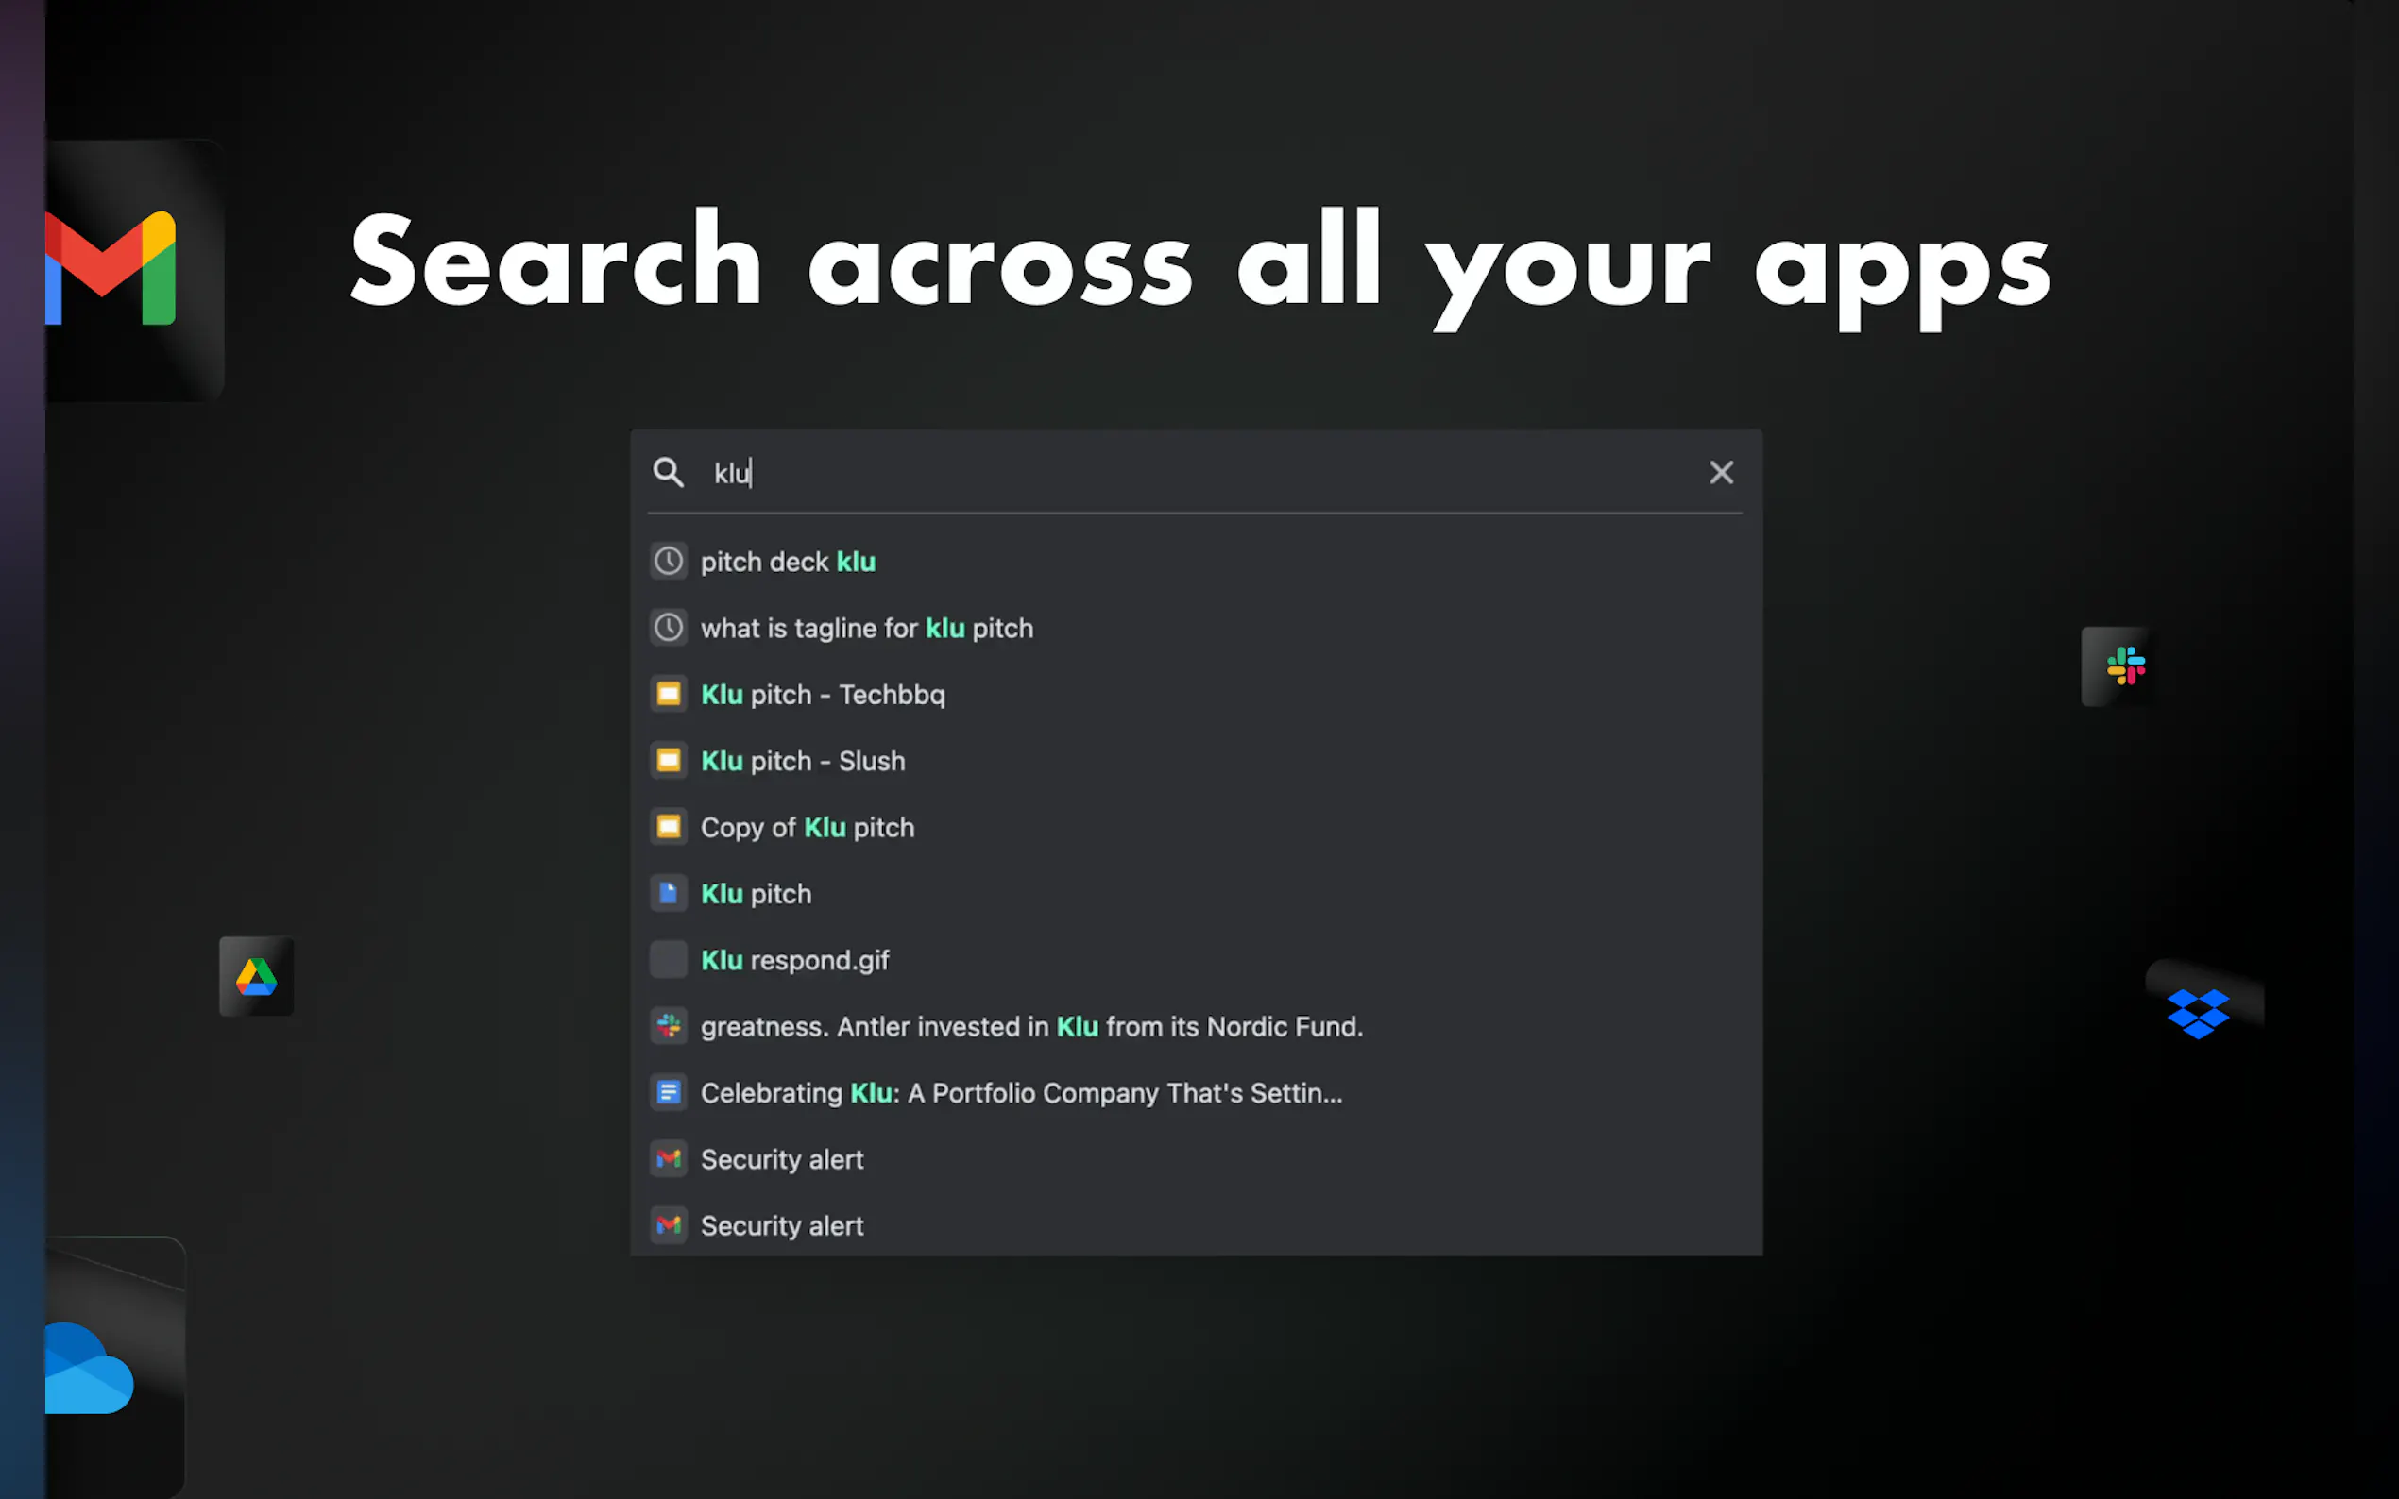Click the magnifying glass search icon

tap(669, 473)
